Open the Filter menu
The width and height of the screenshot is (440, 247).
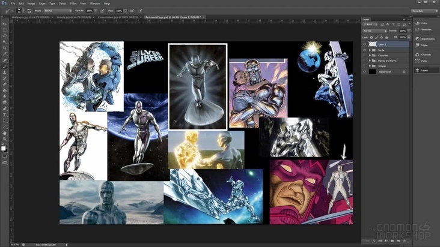(74, 3)
